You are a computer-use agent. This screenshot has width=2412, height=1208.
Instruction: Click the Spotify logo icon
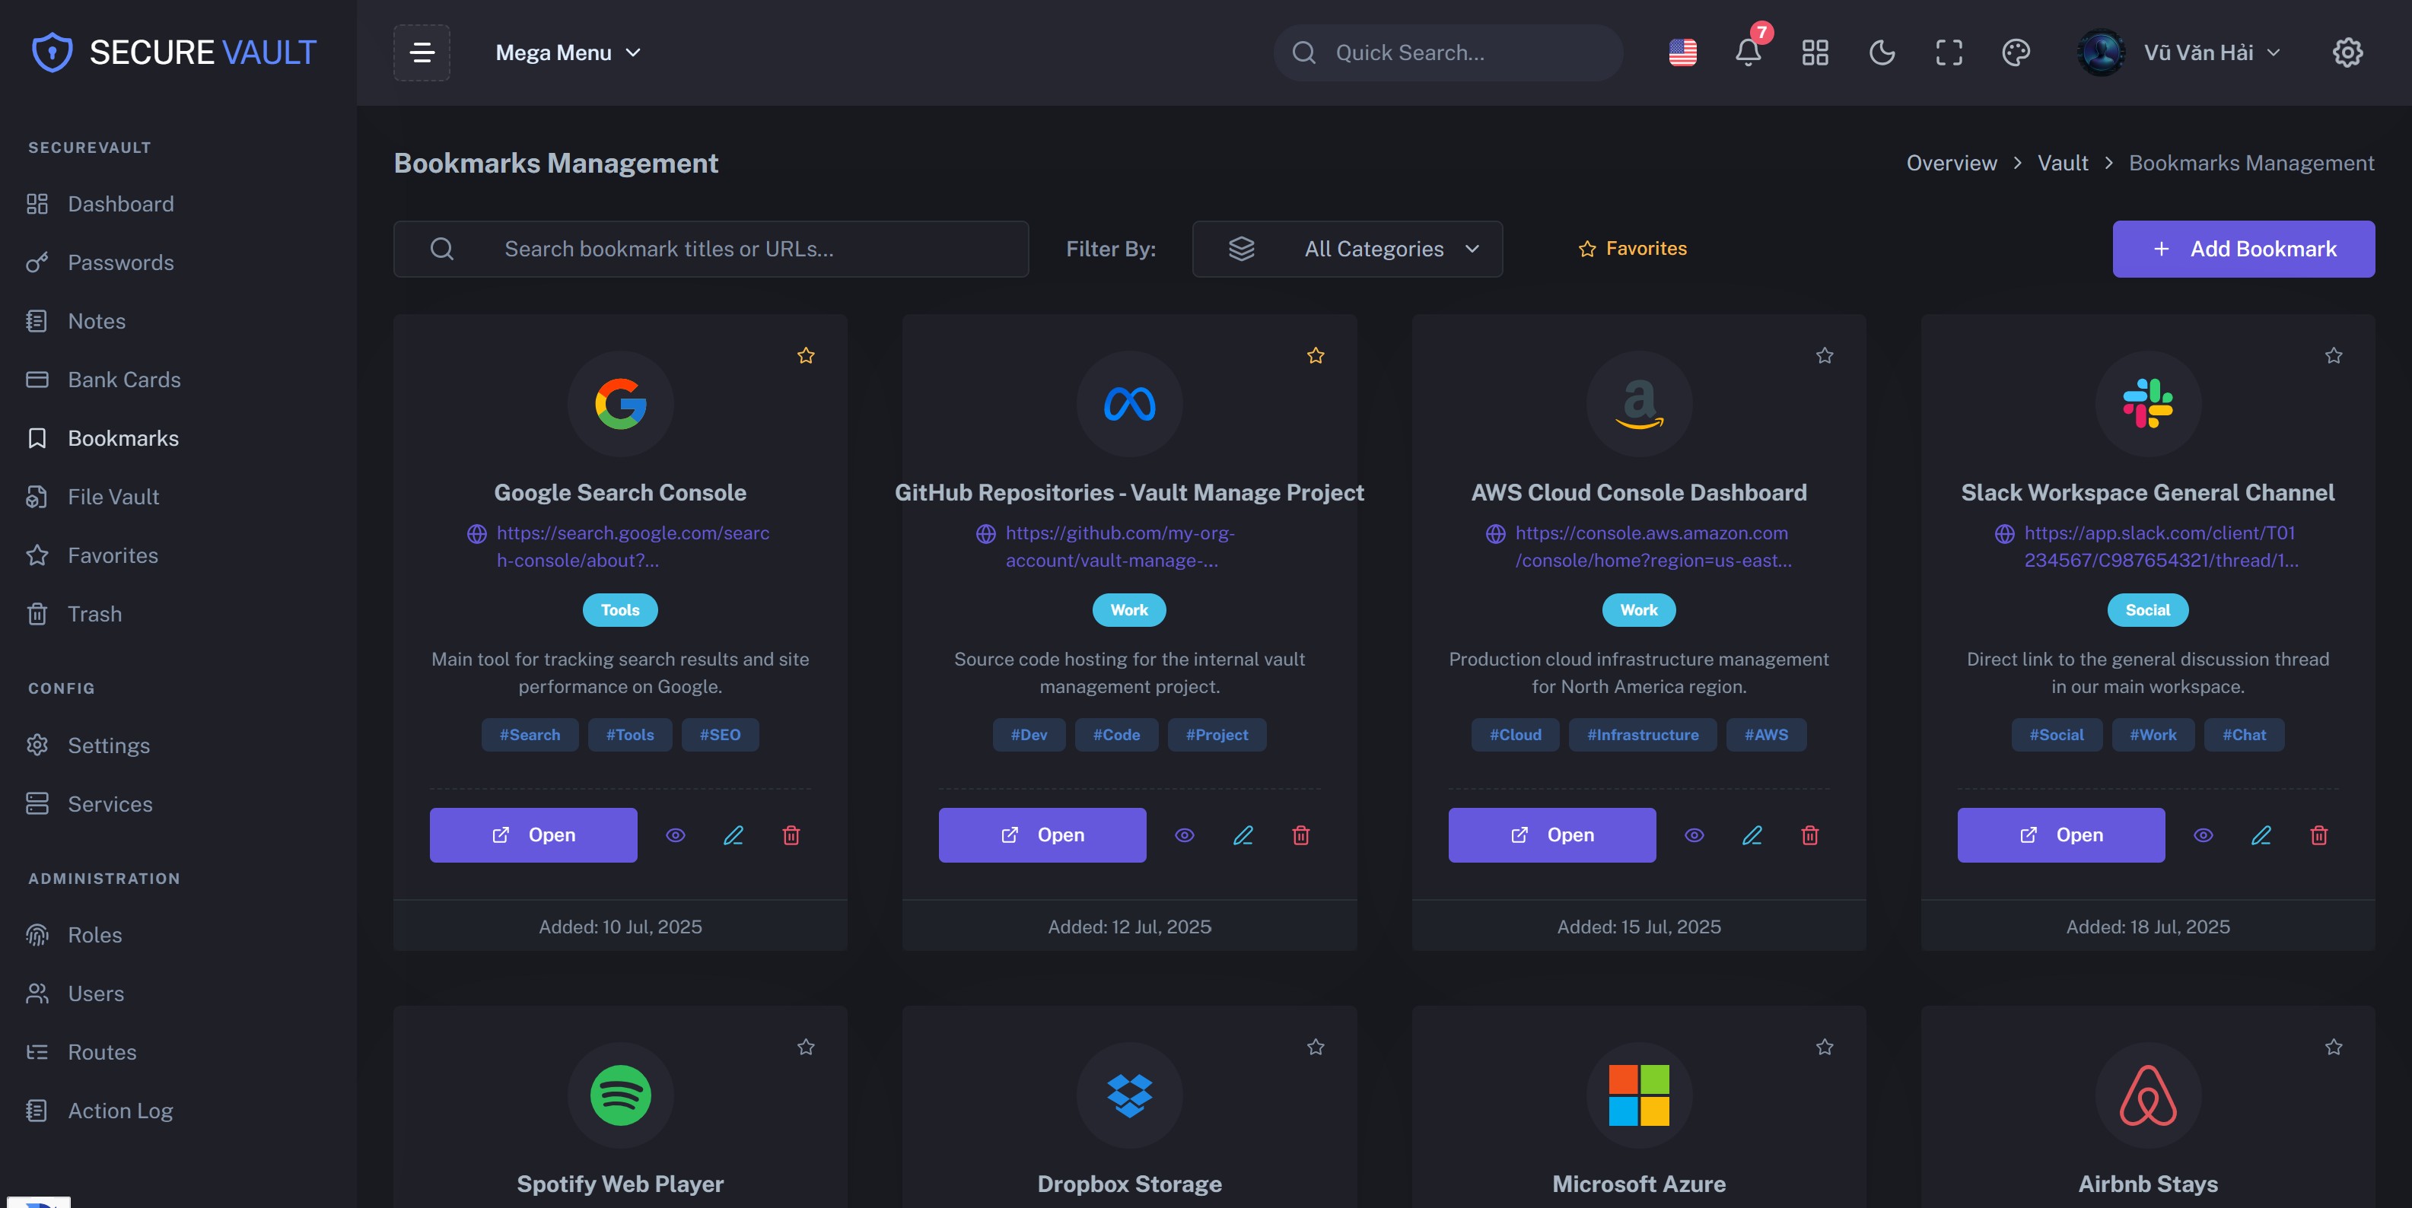[620, 1095]
